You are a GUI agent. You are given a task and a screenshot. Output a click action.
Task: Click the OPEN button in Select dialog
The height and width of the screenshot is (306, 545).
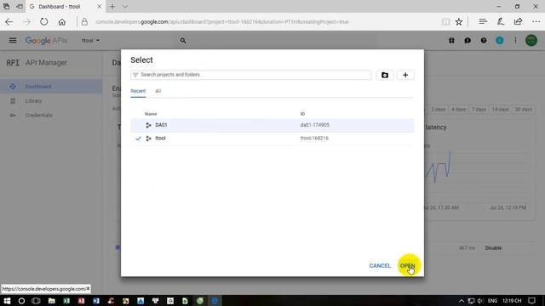(x=407, y=266)
